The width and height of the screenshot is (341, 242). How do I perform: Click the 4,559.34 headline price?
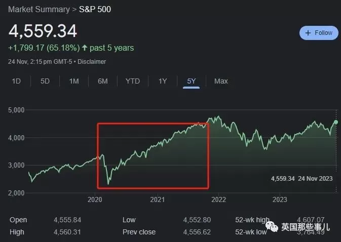pos(43,31)
